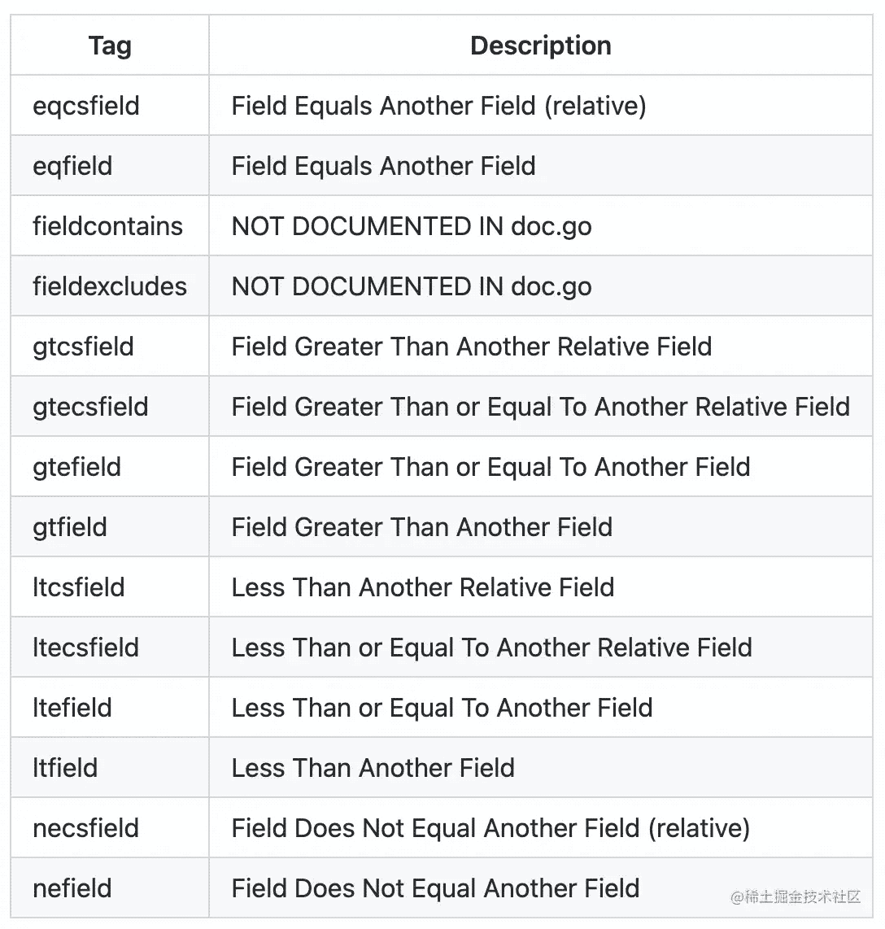Click the eqfield tag cell

coord(72,166)
